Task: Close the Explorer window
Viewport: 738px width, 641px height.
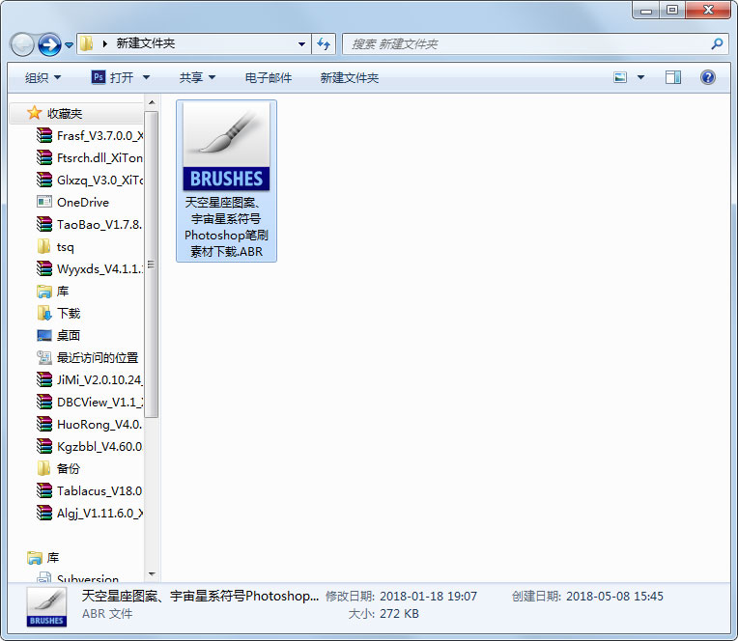Action: coord(708,11)
